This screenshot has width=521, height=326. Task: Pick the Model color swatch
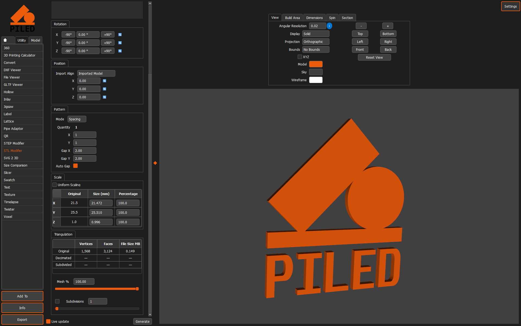click(x=316, y=64)
